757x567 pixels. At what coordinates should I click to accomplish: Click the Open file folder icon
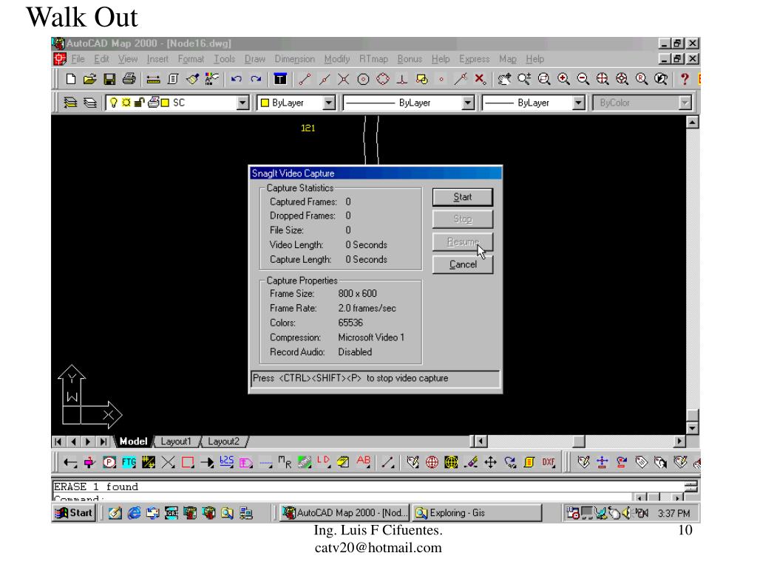[89, 79]
